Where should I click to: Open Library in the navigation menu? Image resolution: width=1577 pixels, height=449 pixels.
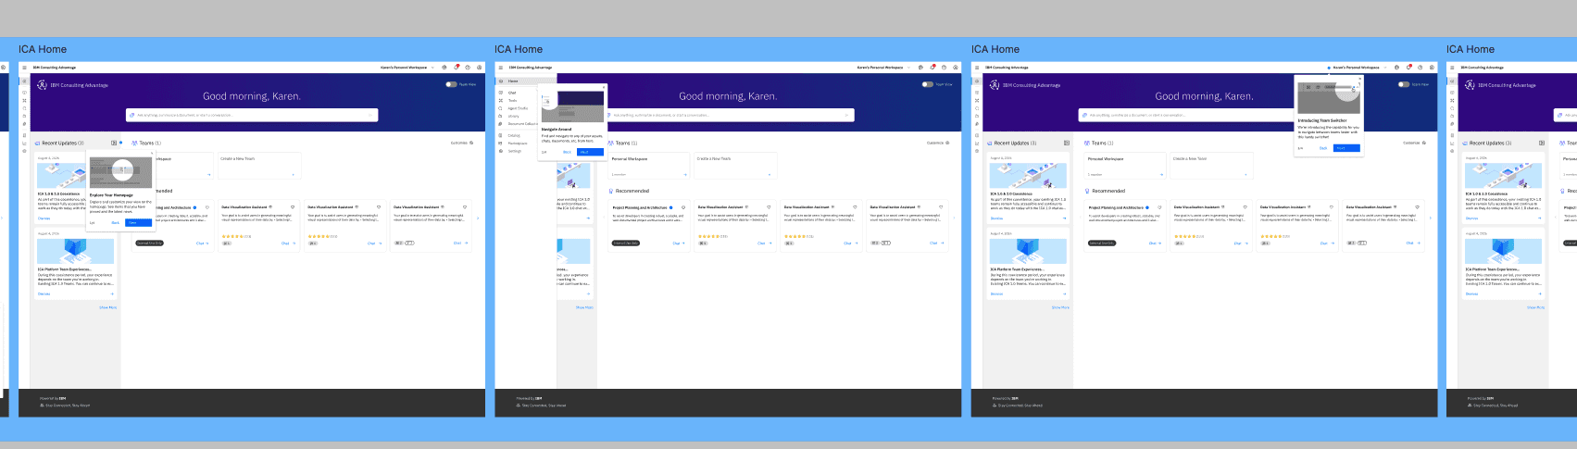pos(514,116)
